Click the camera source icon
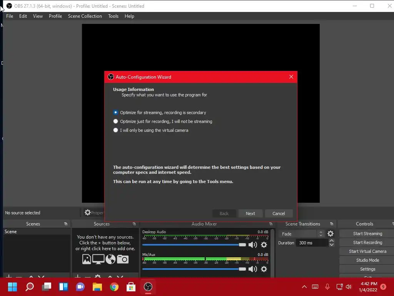This screenshot has width=394, height=296. [x=123, y=259]
